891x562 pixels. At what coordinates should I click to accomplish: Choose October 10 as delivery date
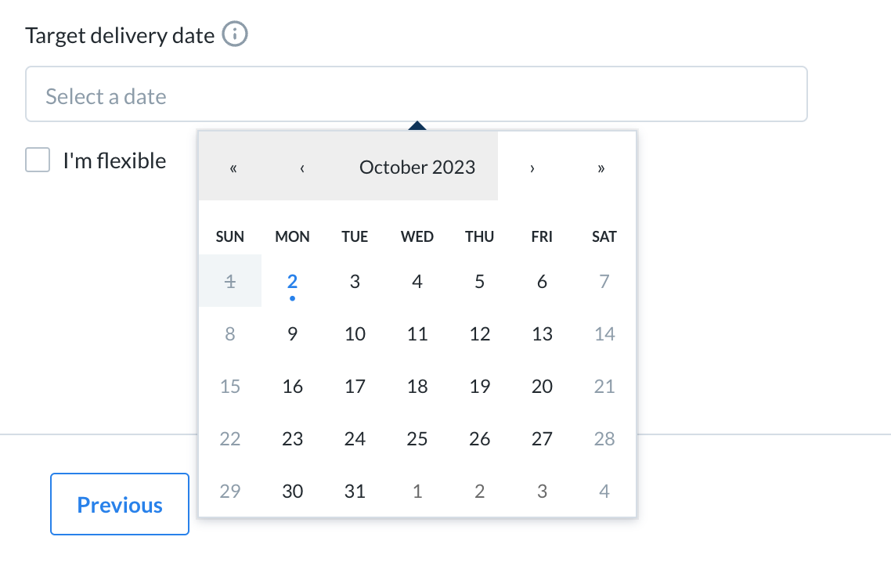coord(355,333)
